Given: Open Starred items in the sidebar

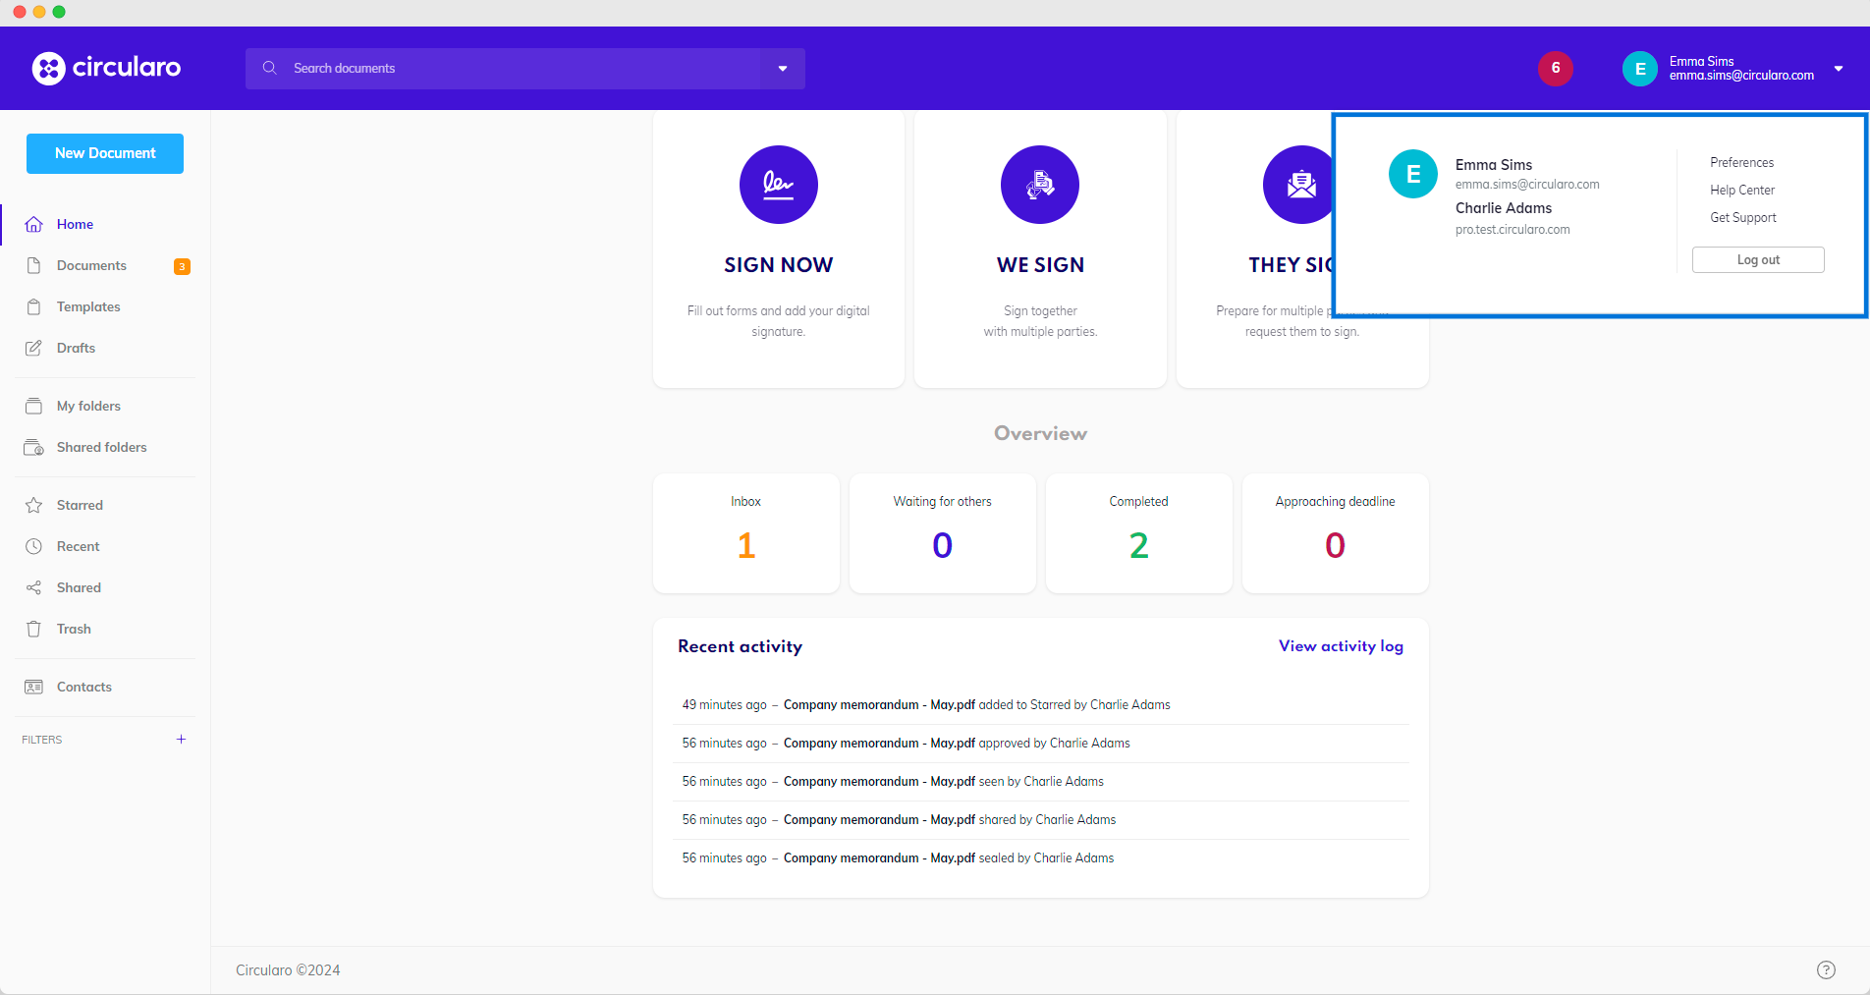Looking at the screenshot, I should [x=80, y=505].
